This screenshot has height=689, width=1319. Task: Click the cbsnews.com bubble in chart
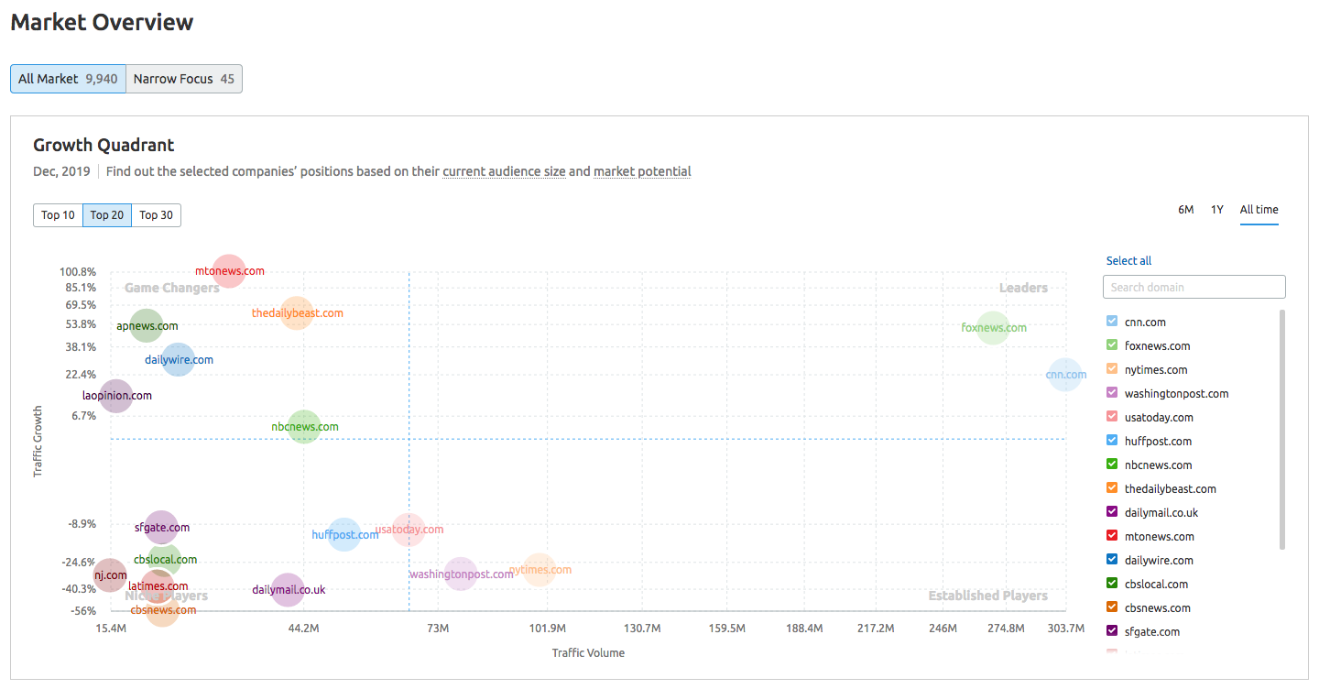click(162, 609)
